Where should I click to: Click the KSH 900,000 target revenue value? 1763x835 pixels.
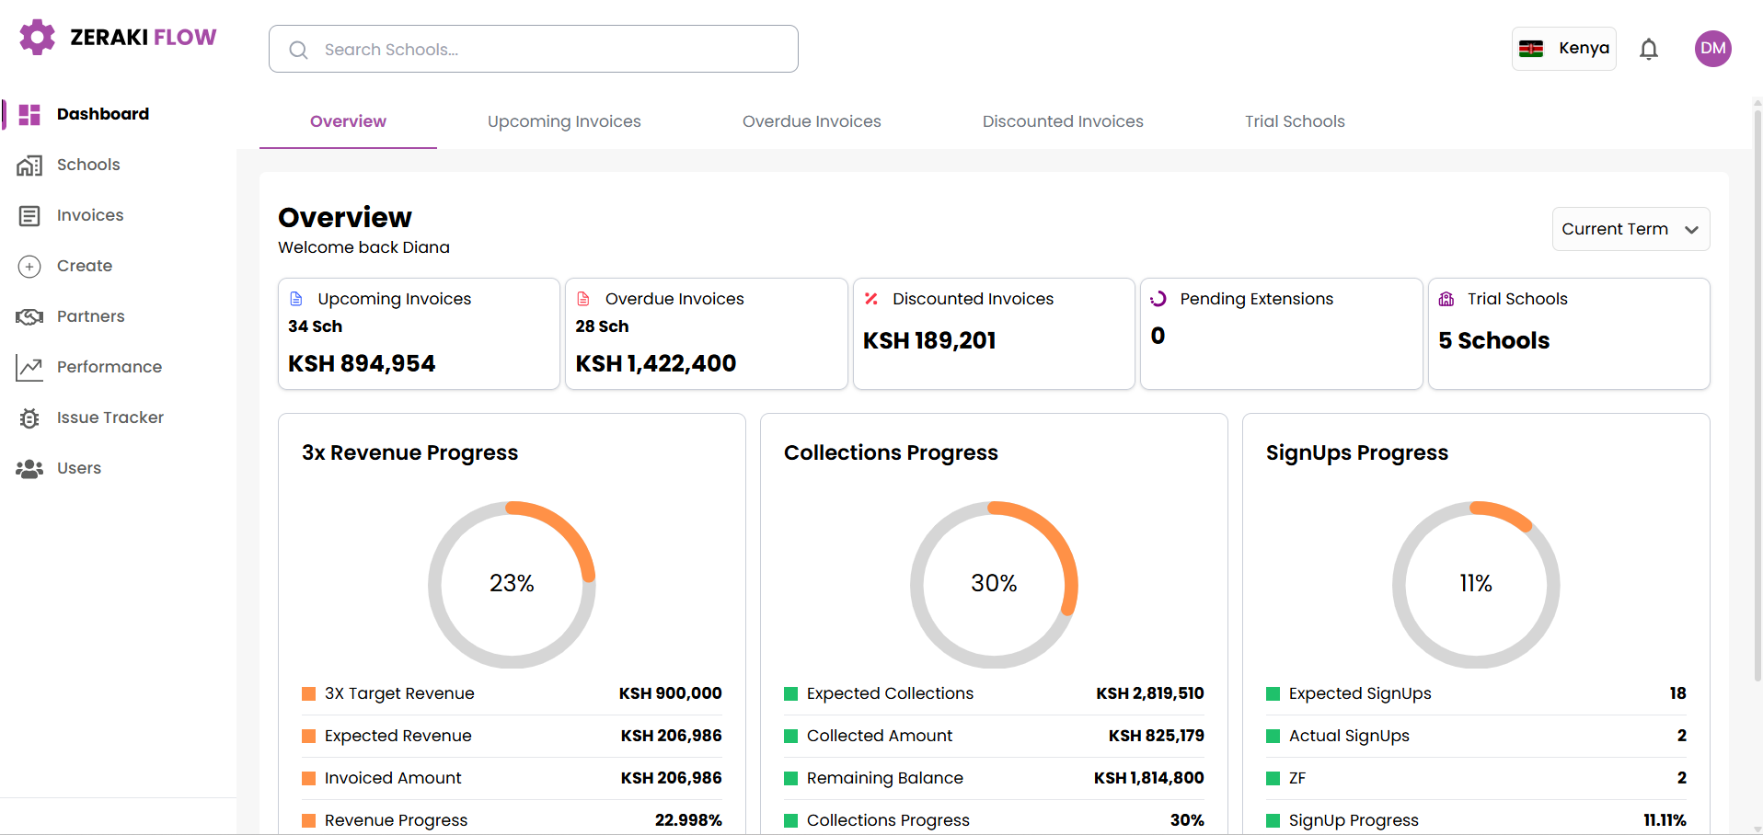[x=670, y=693]
